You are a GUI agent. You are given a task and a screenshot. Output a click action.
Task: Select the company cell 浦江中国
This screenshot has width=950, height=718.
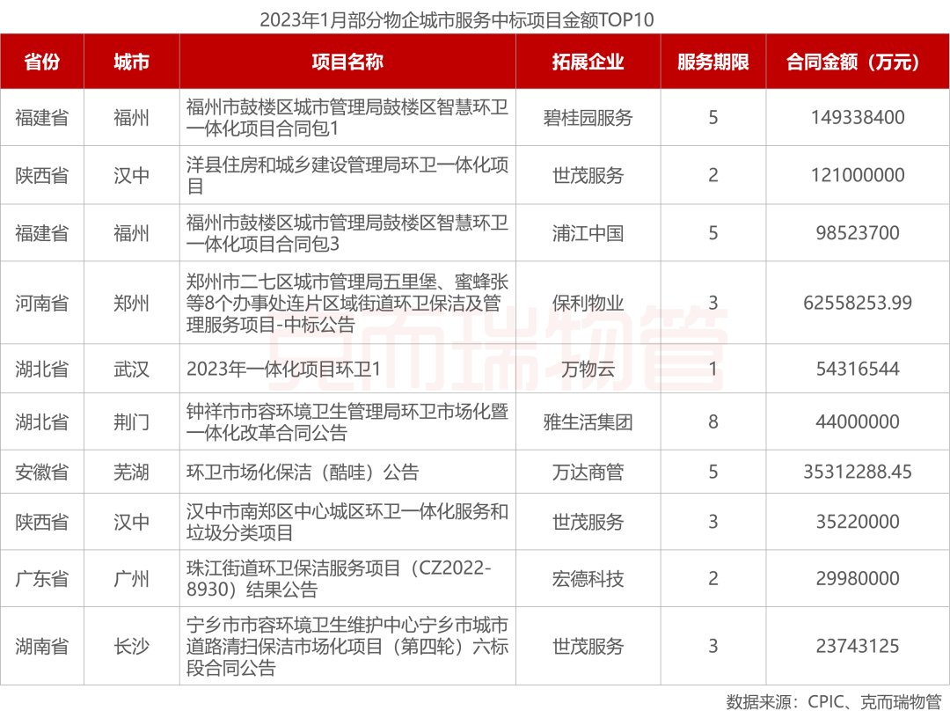click(x=588, y=233)
